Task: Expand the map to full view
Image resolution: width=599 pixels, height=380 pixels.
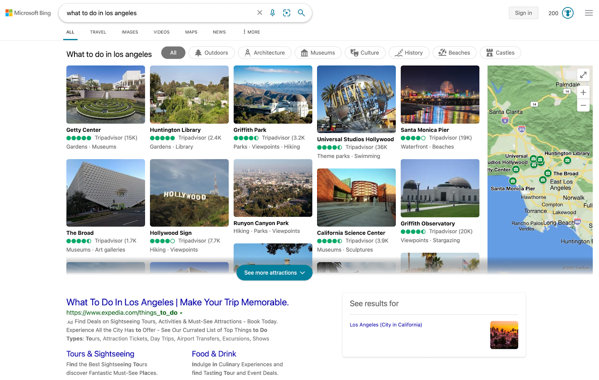Action: coord(583,75)
